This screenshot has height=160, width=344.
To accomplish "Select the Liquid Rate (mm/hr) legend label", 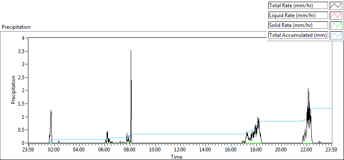I will pyautogui.click(x=298, y=15).
